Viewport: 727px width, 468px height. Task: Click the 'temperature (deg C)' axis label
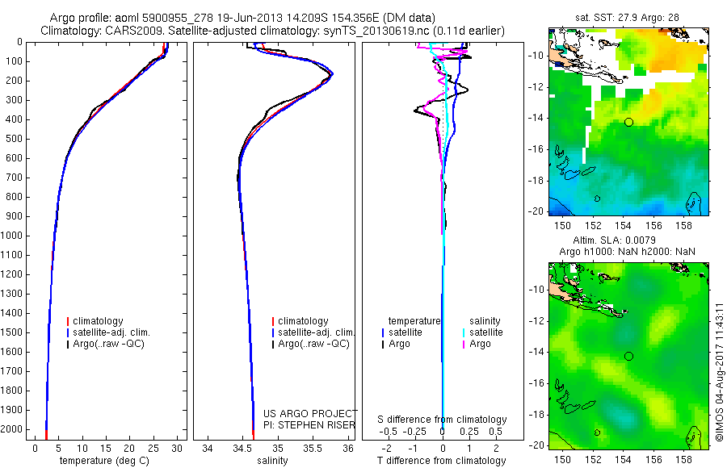click(x=104, y=461)
